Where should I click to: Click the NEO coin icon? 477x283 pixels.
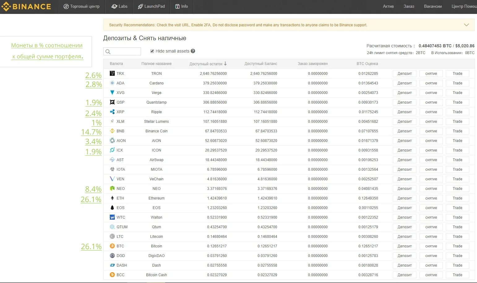112,189
